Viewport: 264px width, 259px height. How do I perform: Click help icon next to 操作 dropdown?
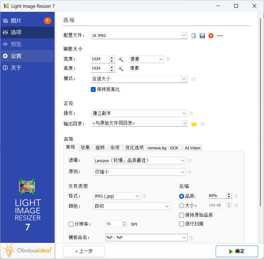click(x=191, y=113)
